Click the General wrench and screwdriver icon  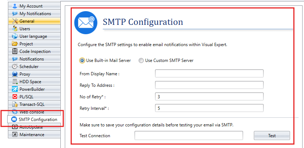coord(15,21)
